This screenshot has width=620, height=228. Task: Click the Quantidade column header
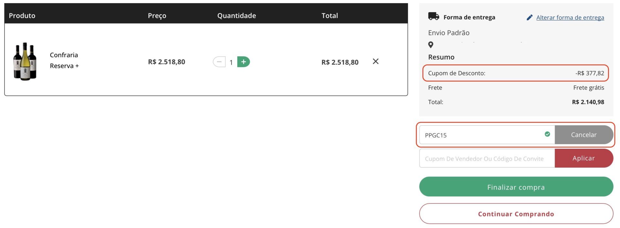tap(236, 15)
